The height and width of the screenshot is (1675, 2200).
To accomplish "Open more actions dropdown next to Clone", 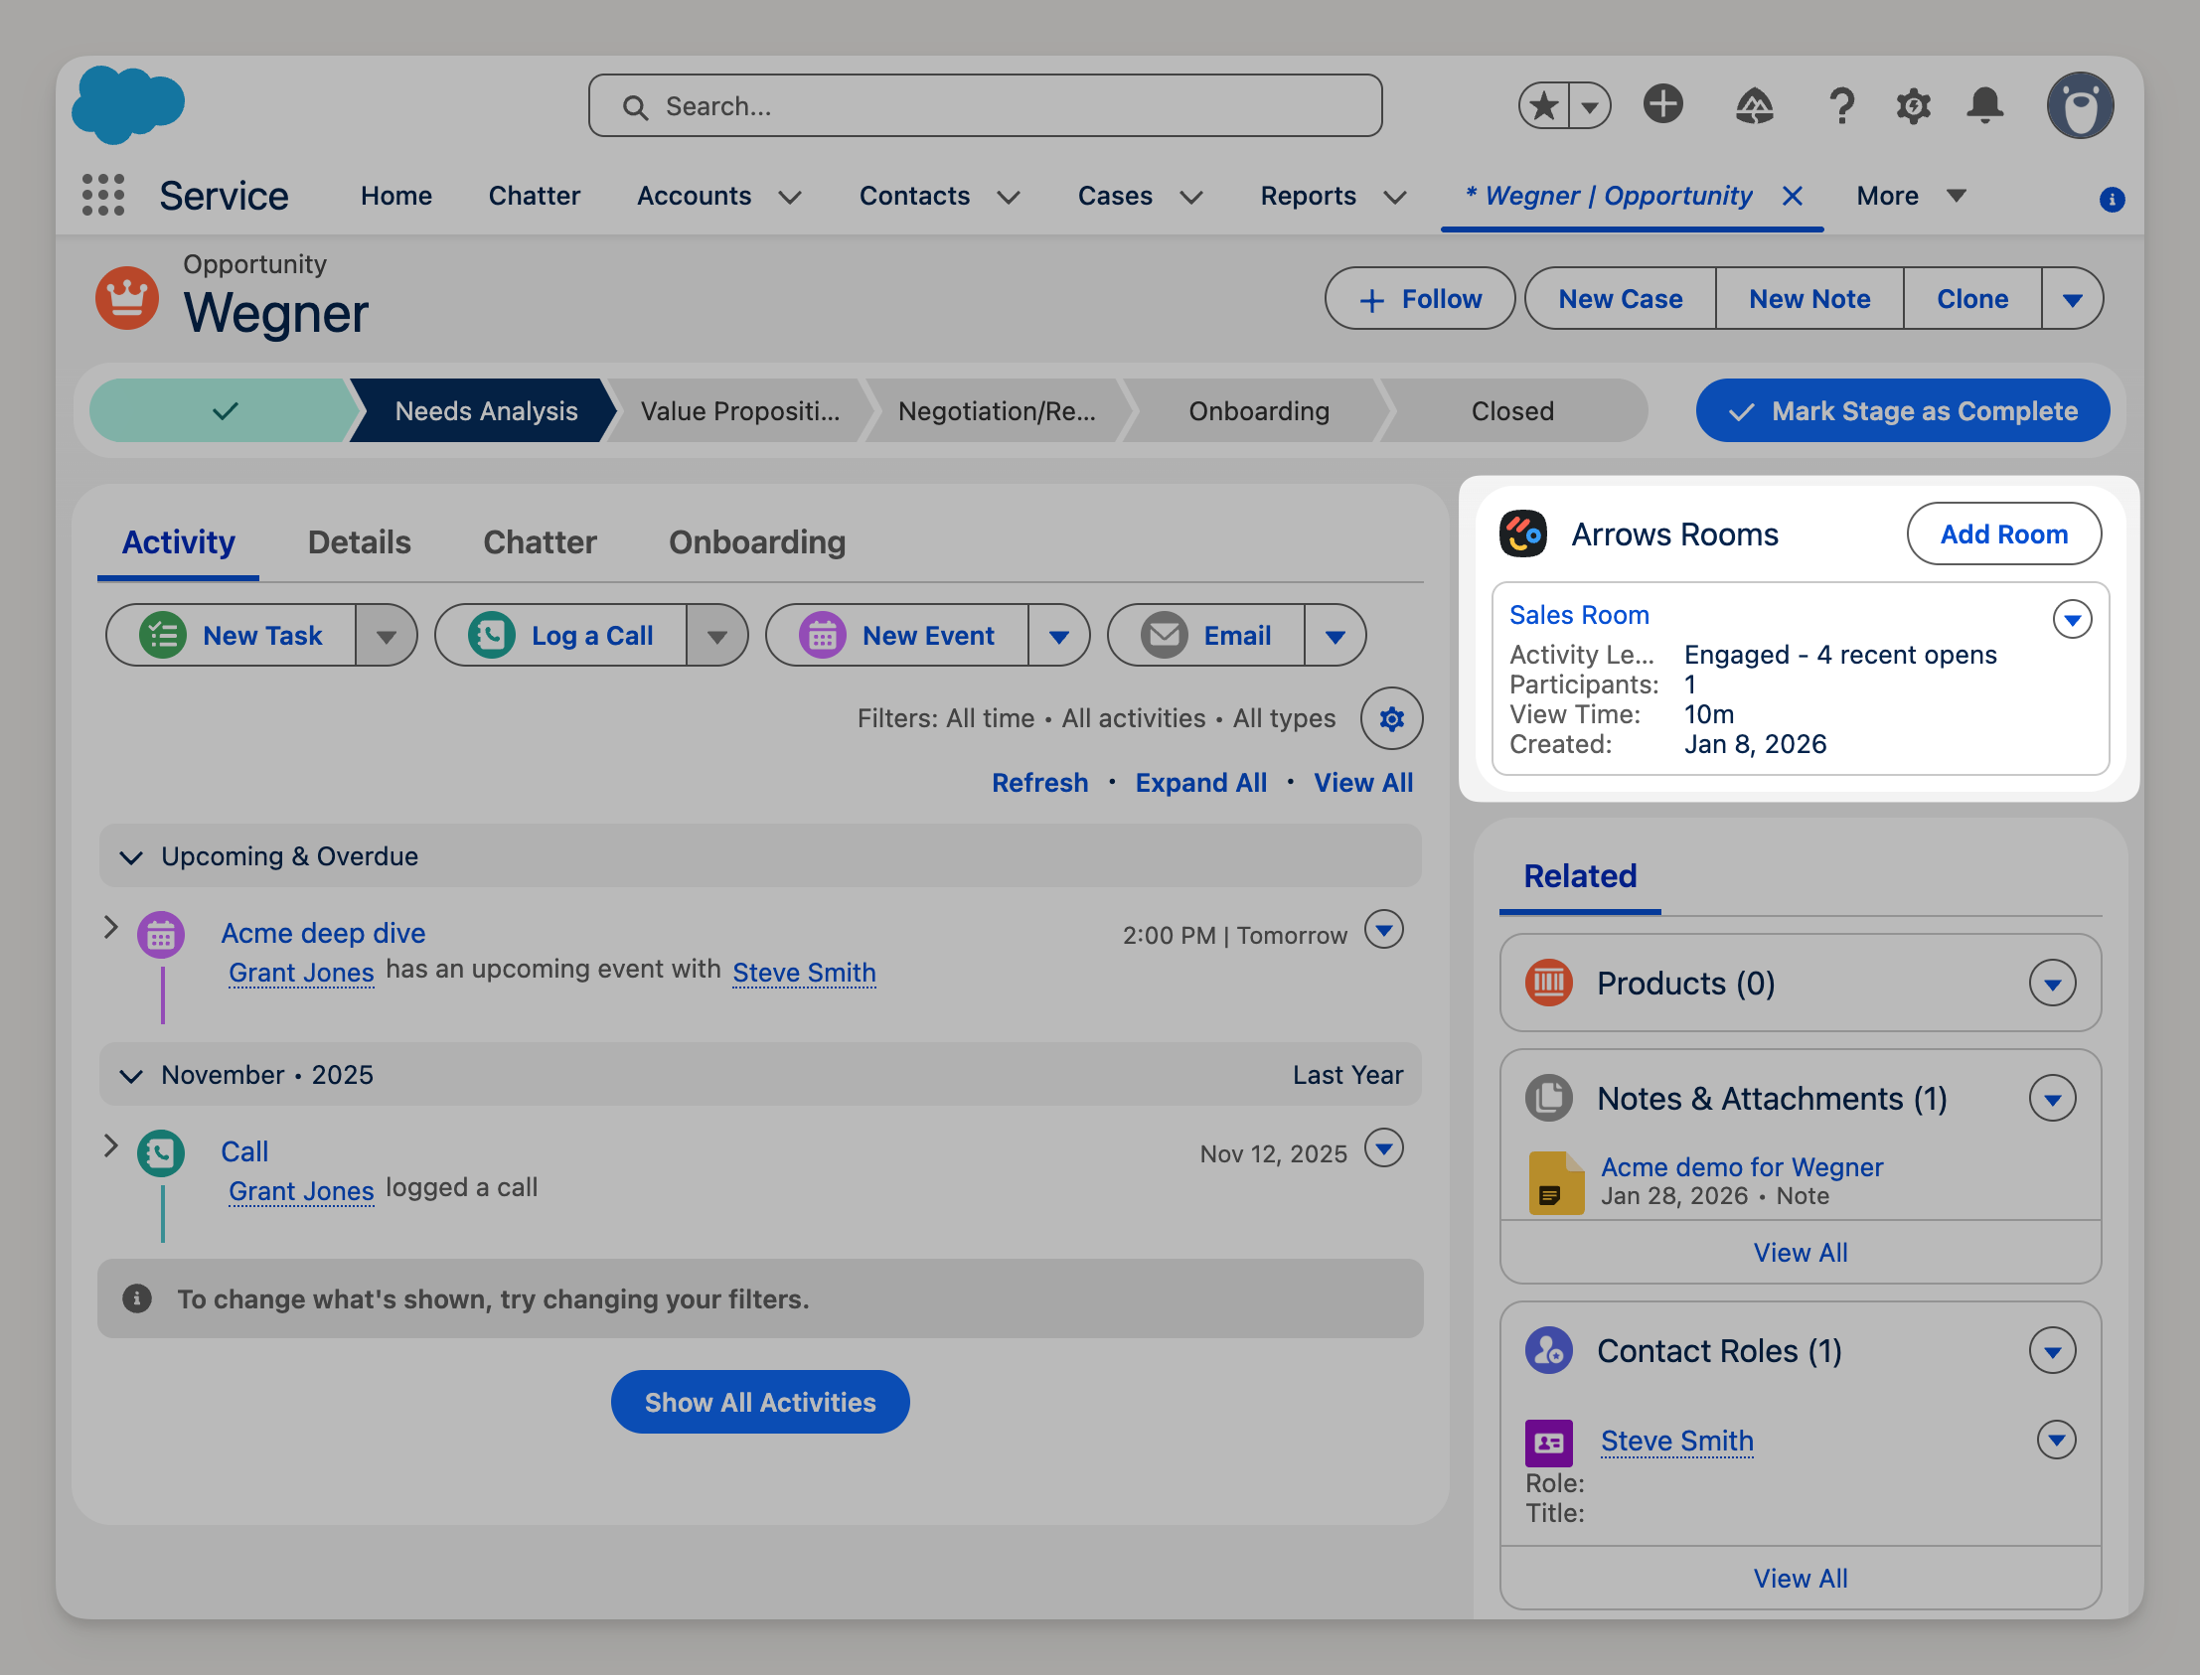I will pyautogui.click(x=2072, y=299).
